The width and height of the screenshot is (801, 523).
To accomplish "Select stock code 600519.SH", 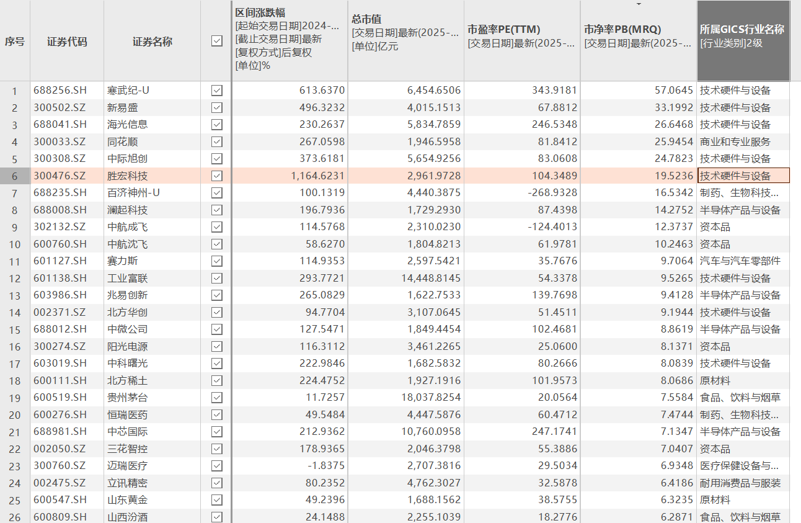I will tap(60, 398).
